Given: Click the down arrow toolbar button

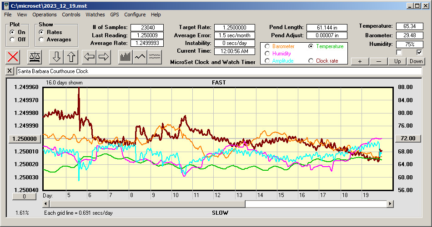Looking at the screenshot, I should (56, 57).
